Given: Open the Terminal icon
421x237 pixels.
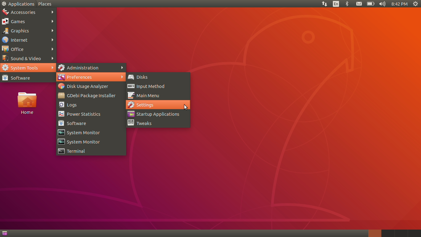Looking at the screenshot, I should click(61, 151).
